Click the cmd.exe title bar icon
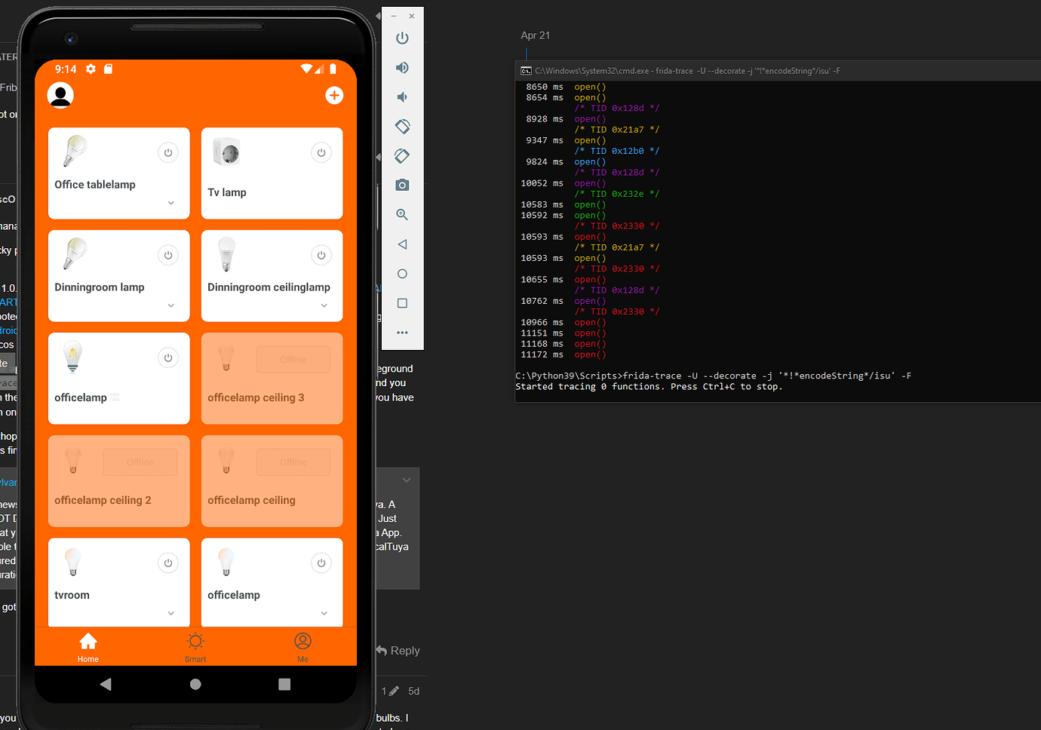The image size is (1041, 730). (x=526, y=71)
